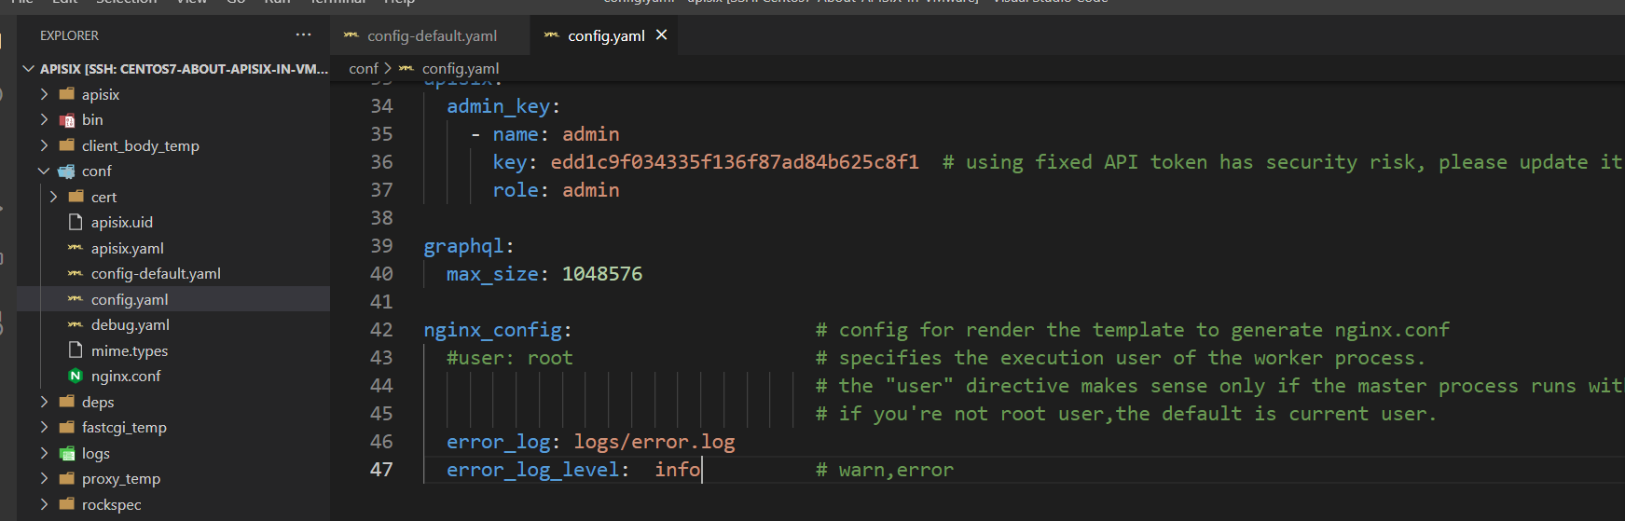Click line number 34 in gutter
The height and width of the screenshot is (521, 1625).
click(382, 106)
